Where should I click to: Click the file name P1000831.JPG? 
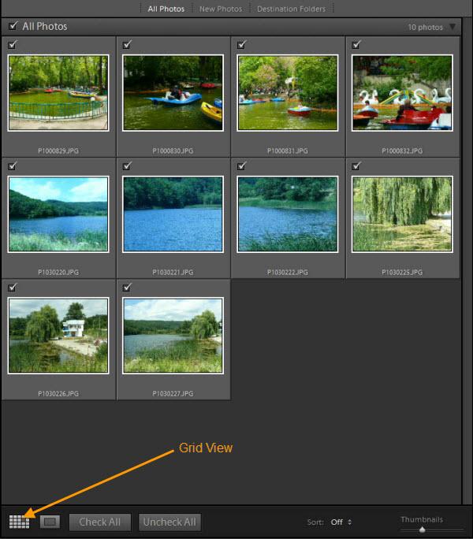[288, 151]
